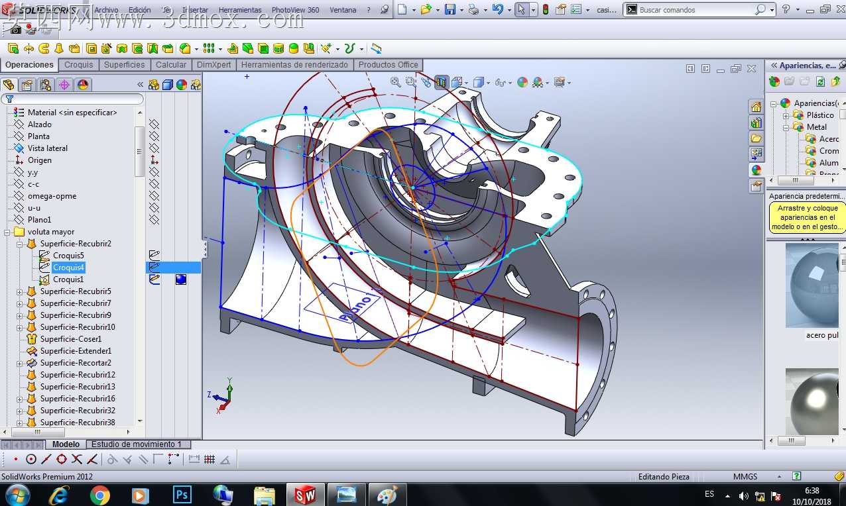Click the Undo arrow icon
Viewport: 846px width, 506px height.
[x=498, y=9]
